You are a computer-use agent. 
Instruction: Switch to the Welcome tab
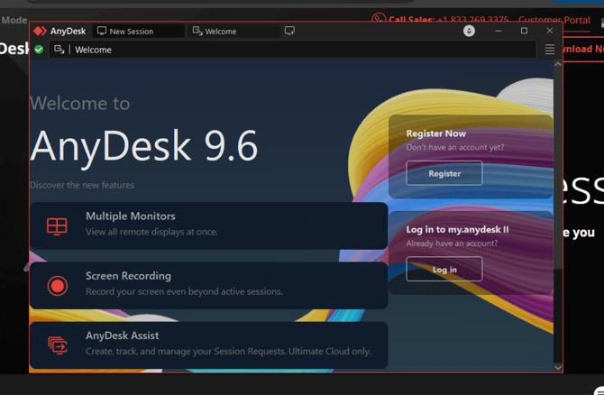[x=233, y=32]
